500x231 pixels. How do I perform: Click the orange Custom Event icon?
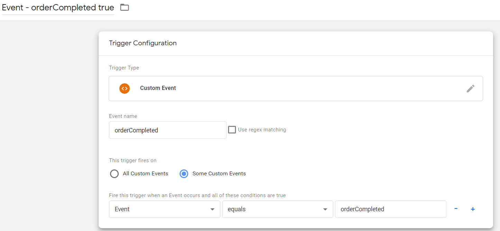pos(124,89)
